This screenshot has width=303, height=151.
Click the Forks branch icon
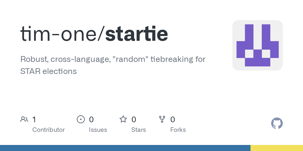pyautogui.click(x=162, y=119)
